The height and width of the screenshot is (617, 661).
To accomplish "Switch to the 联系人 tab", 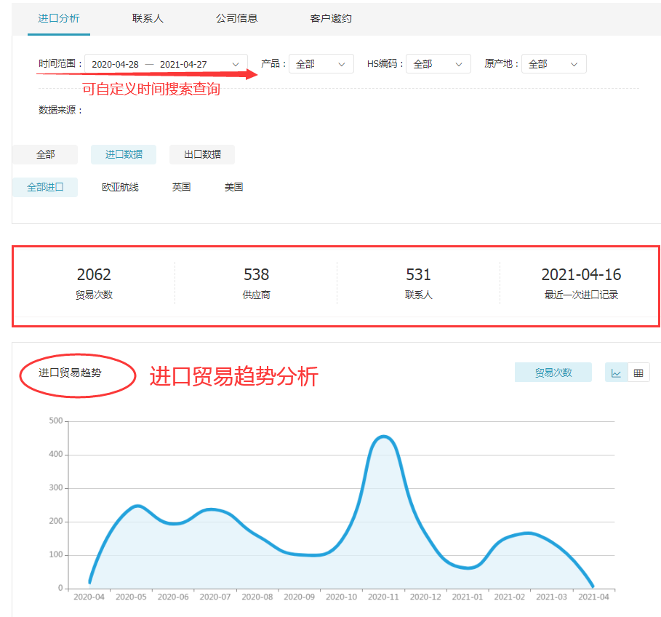I will pyautogui.click(x=148, y=18).
